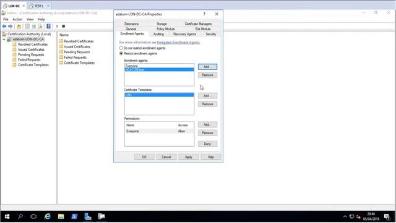Click the Up one level toolbar icon
Screen dimensions: 396x223
coord(19,26)
